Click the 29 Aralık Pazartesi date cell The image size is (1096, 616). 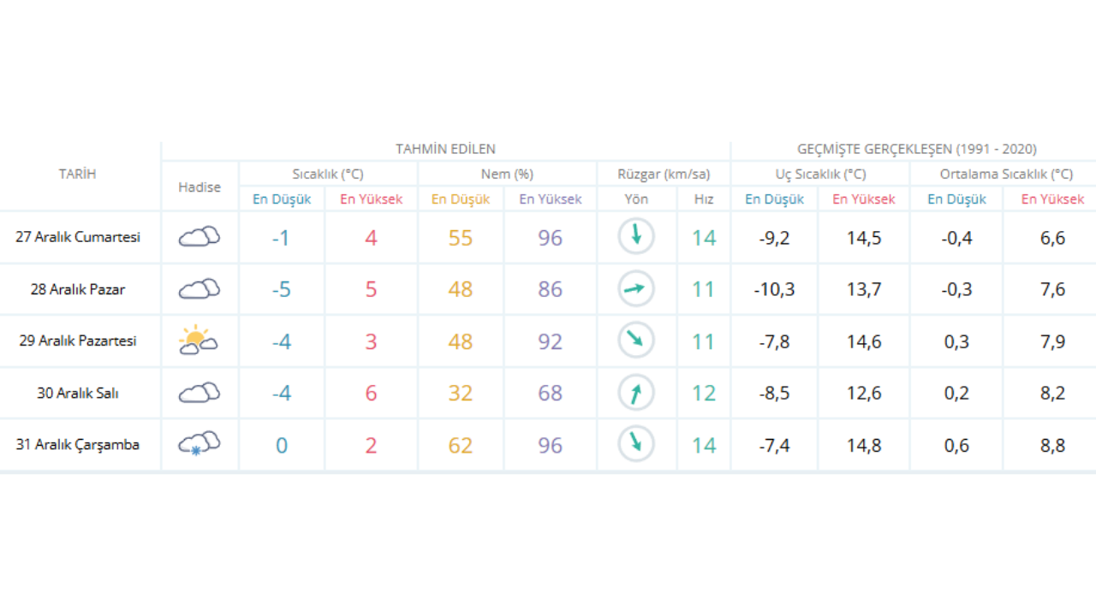[x=78, y=341]
